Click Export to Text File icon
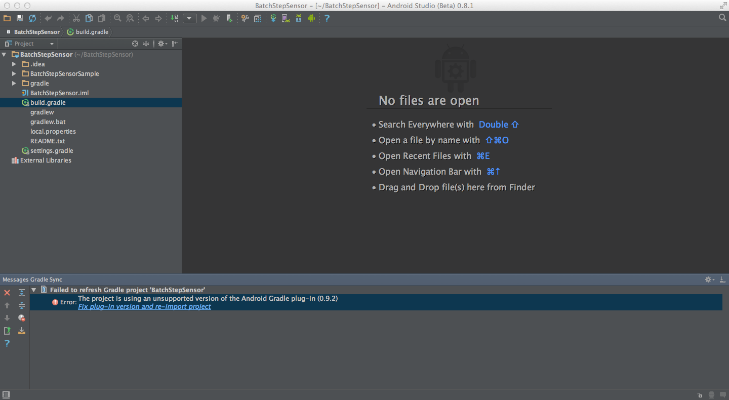The width and height of the screenshot is (729, 400). coord(7,331)
